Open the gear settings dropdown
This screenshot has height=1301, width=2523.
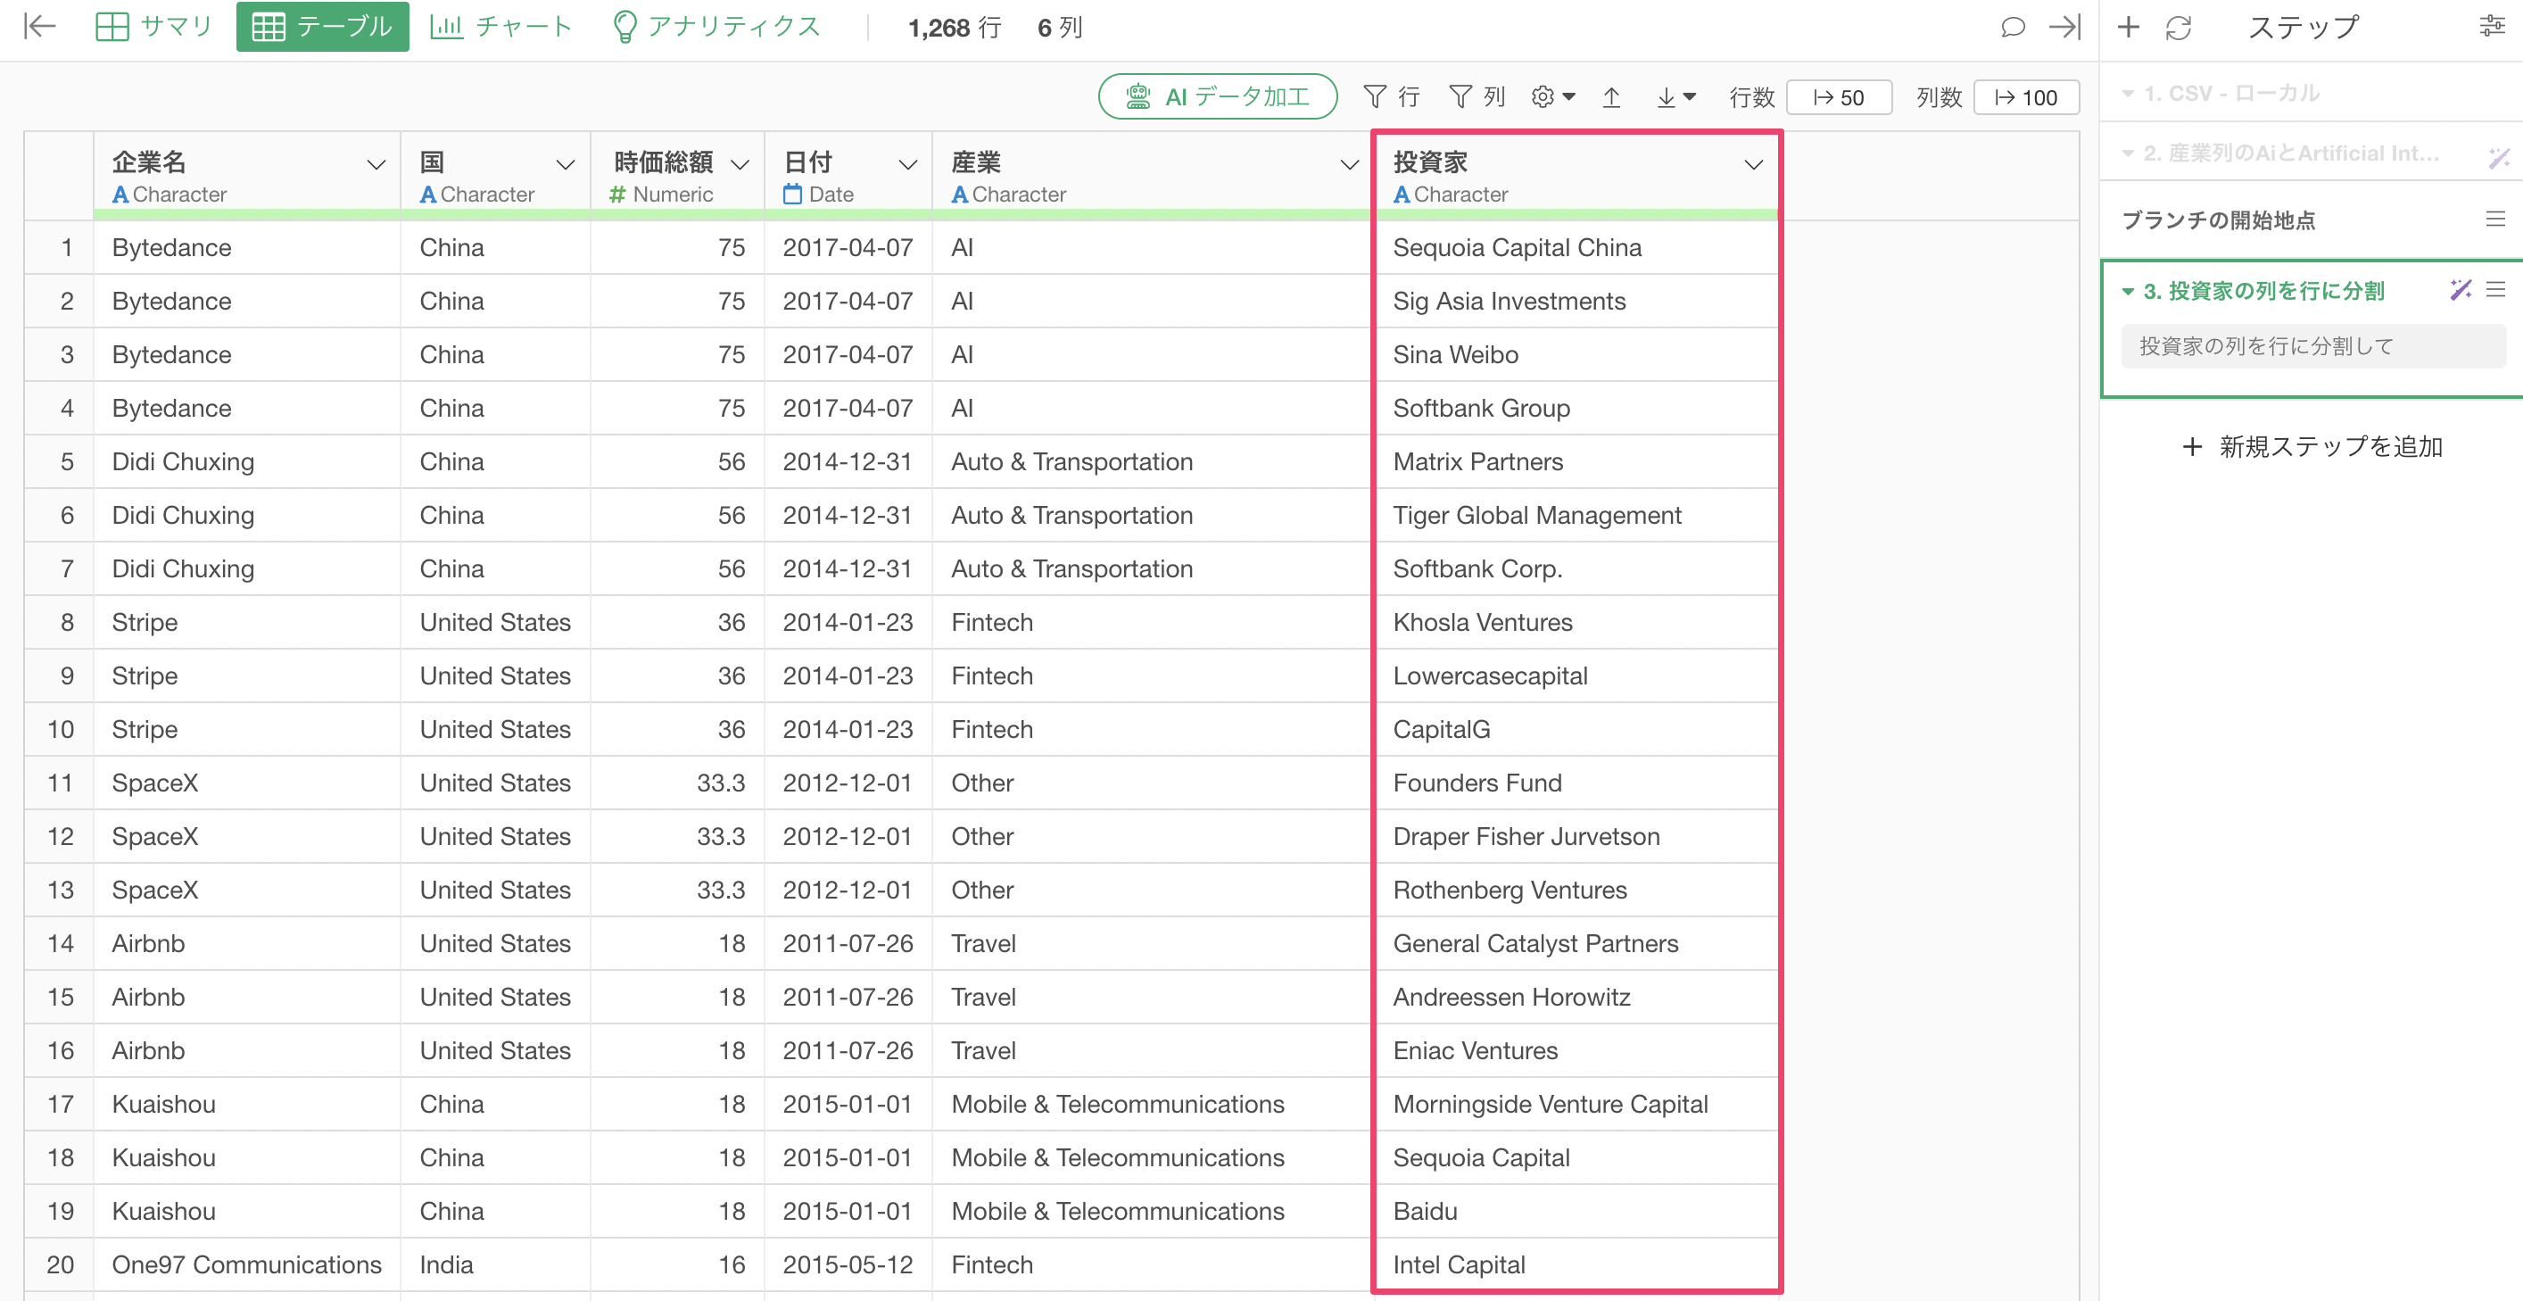coord(1552,97)
